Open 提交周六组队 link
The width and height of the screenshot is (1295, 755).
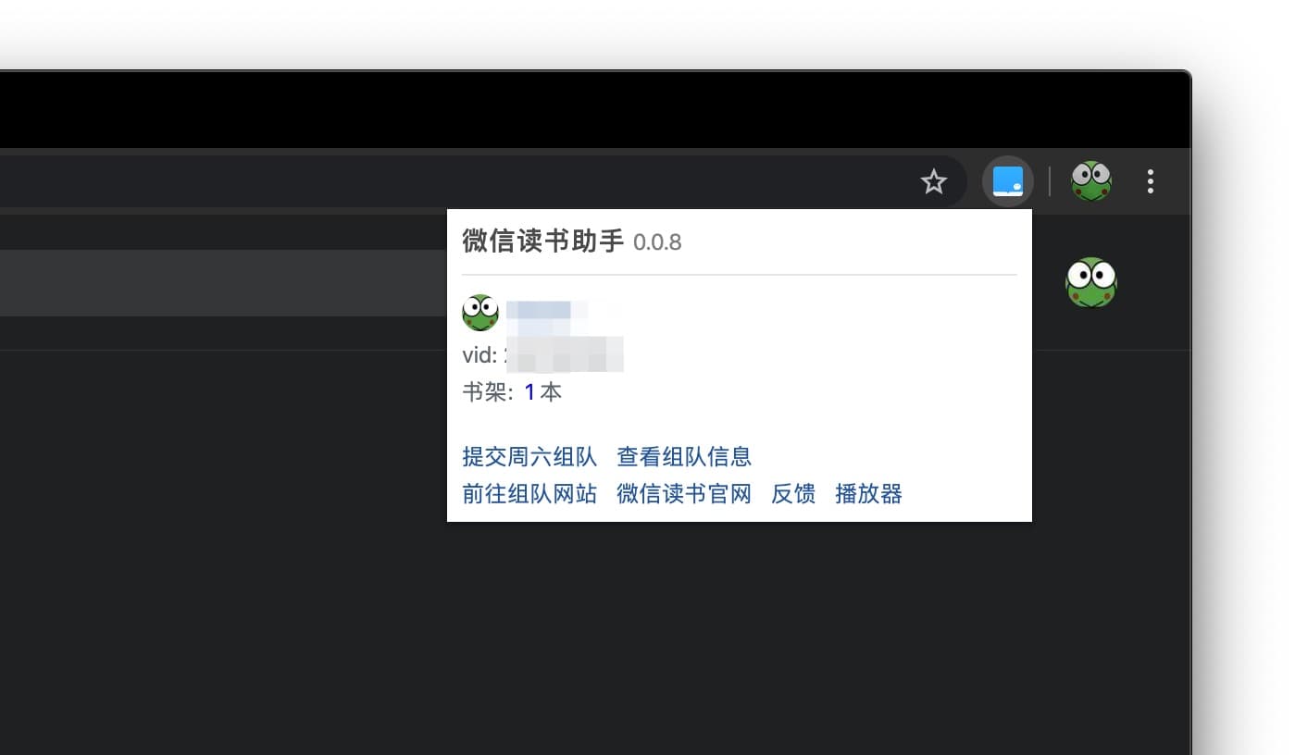point(529,456)
